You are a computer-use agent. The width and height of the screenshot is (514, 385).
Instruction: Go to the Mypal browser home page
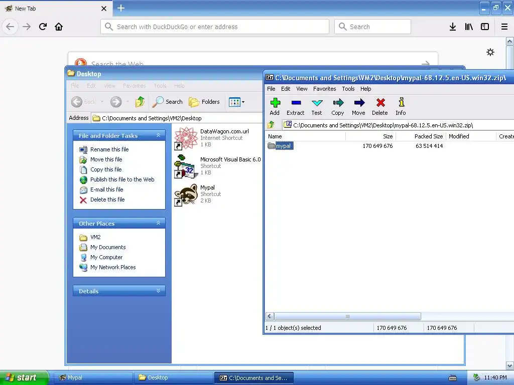59,27
